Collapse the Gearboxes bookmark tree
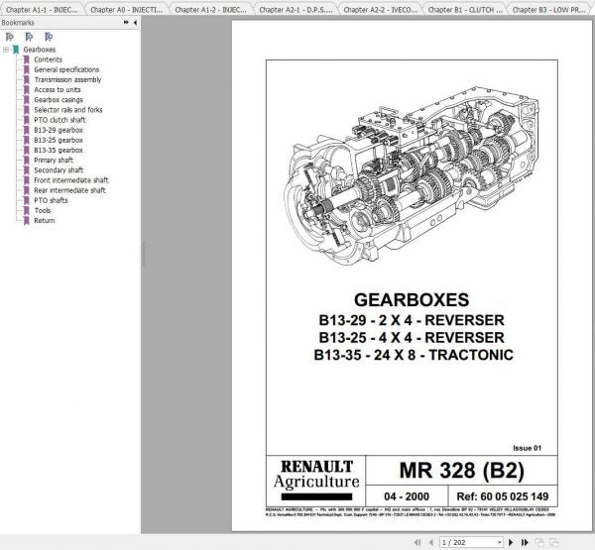This screenshot has height=550, width=595. [x=5, y=49]
